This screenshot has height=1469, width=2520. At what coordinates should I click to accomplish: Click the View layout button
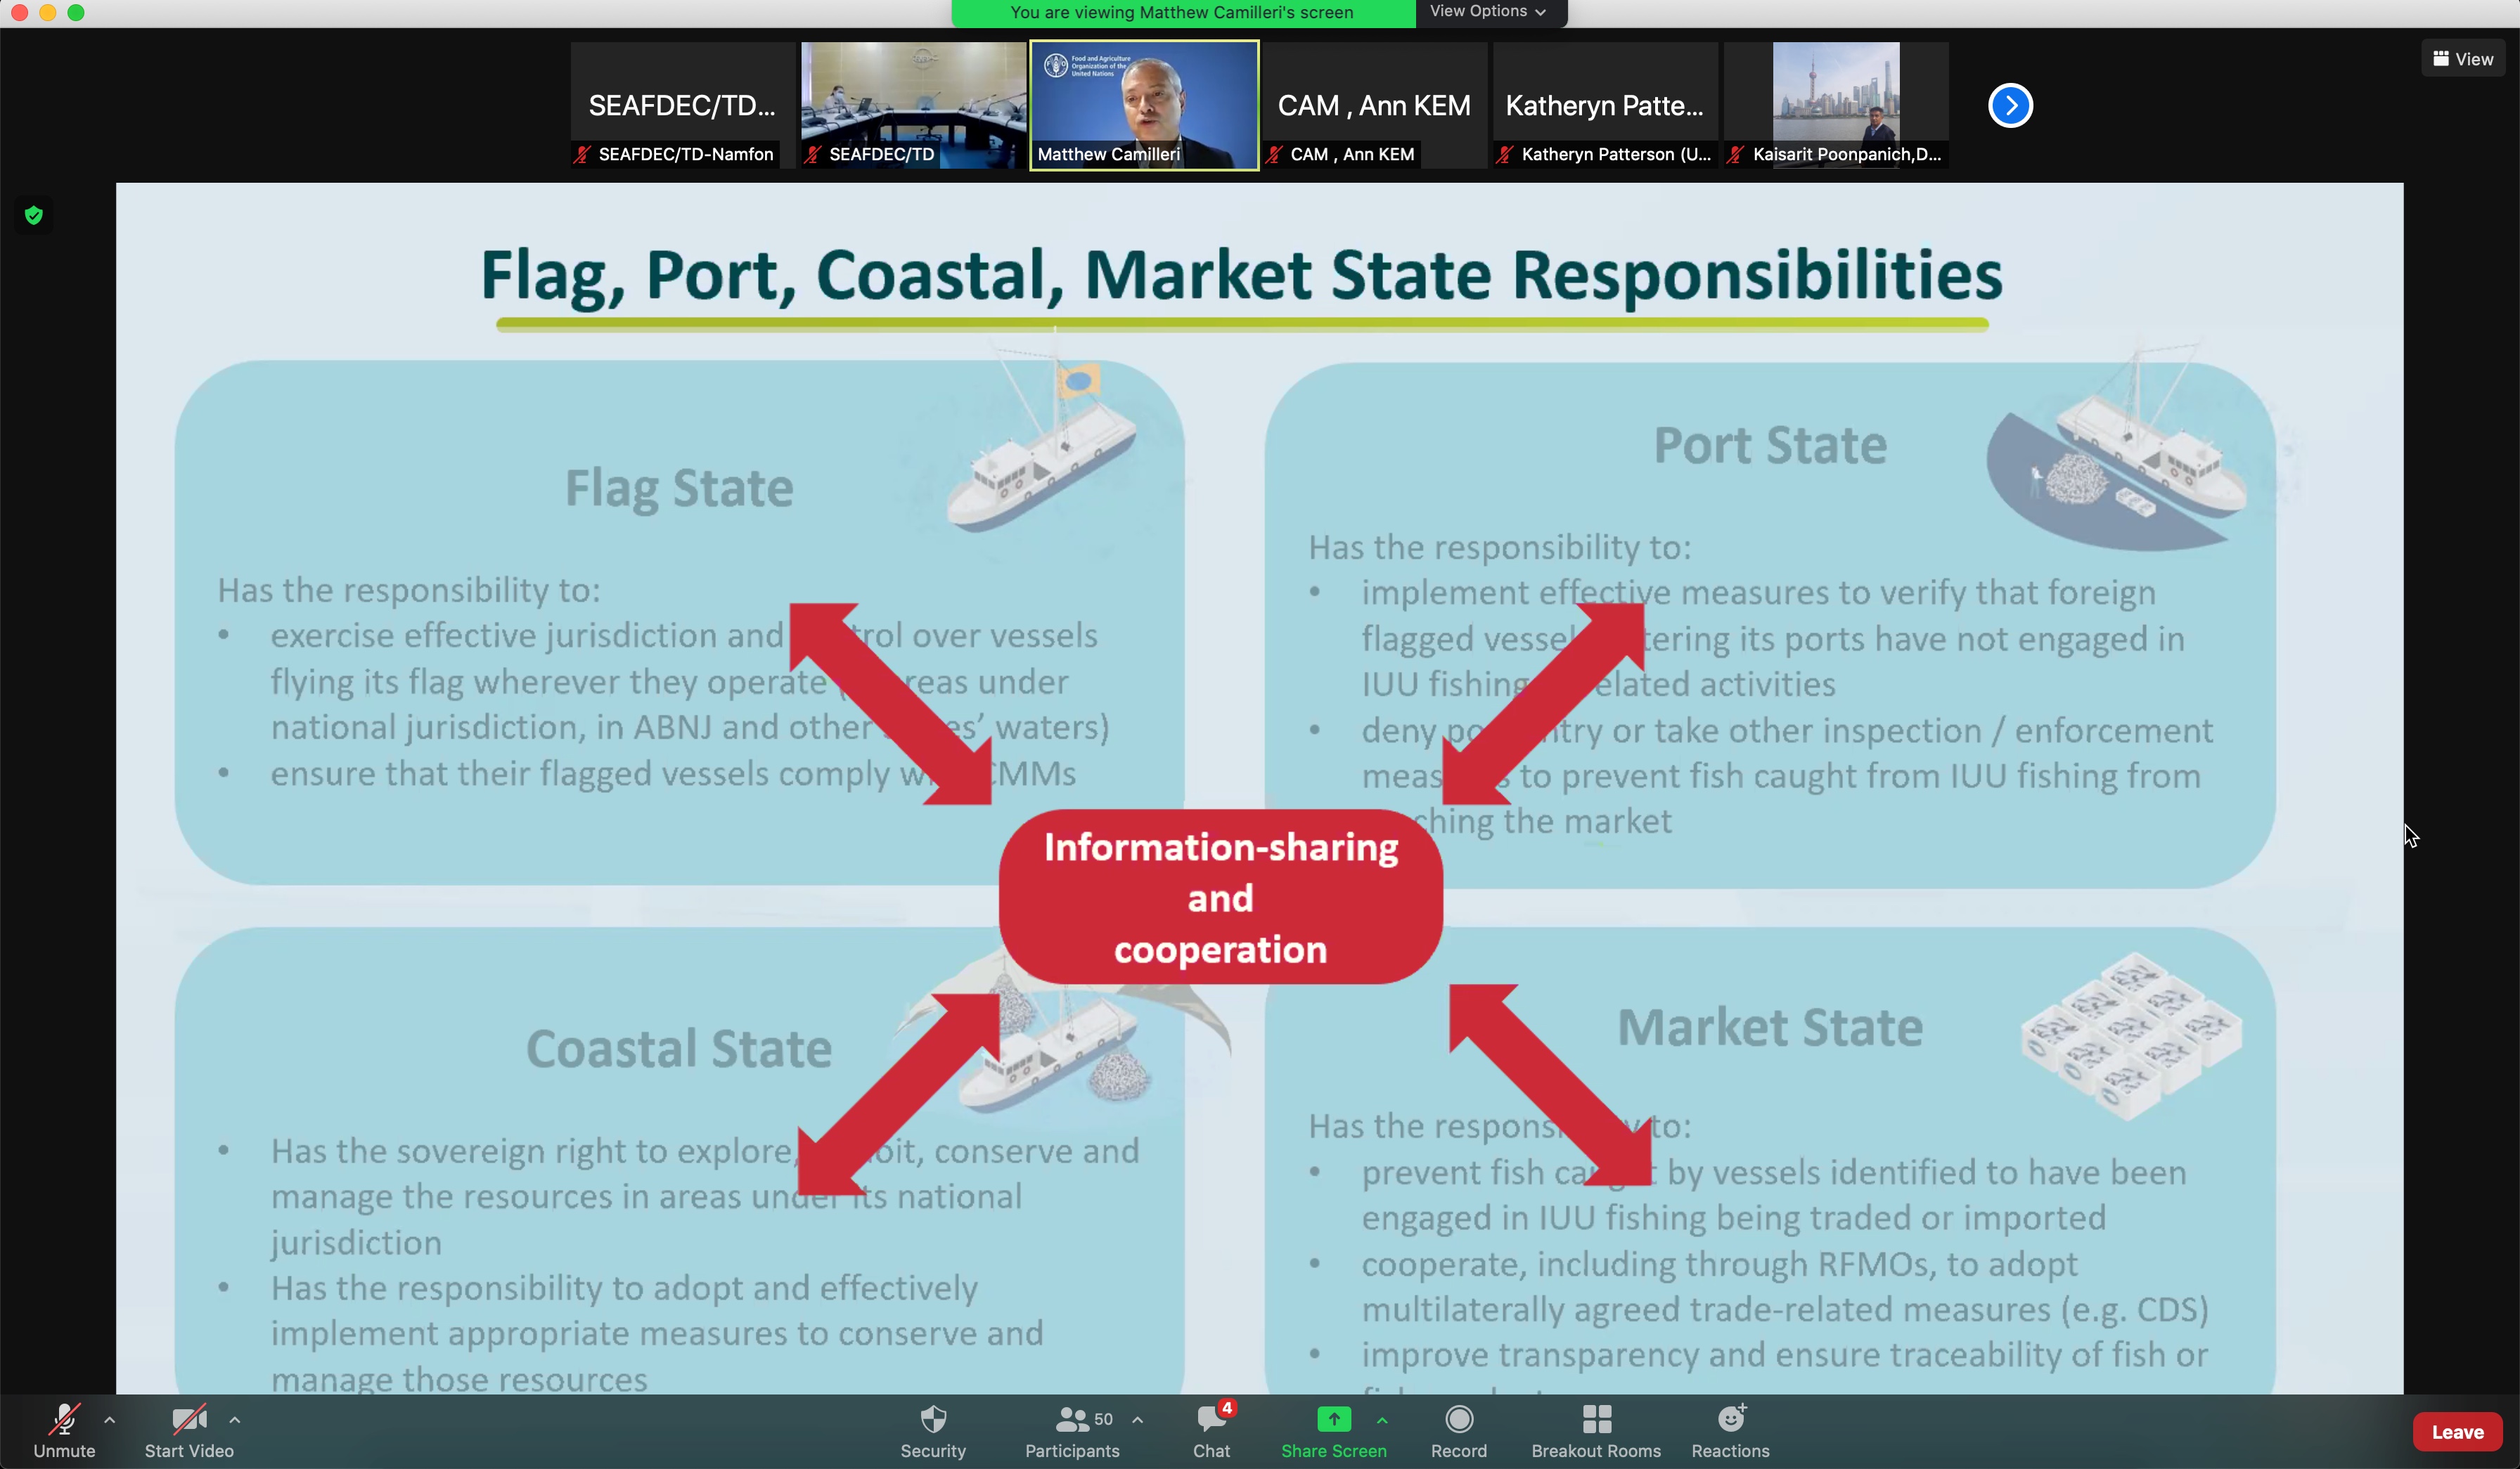(2462, 59)
